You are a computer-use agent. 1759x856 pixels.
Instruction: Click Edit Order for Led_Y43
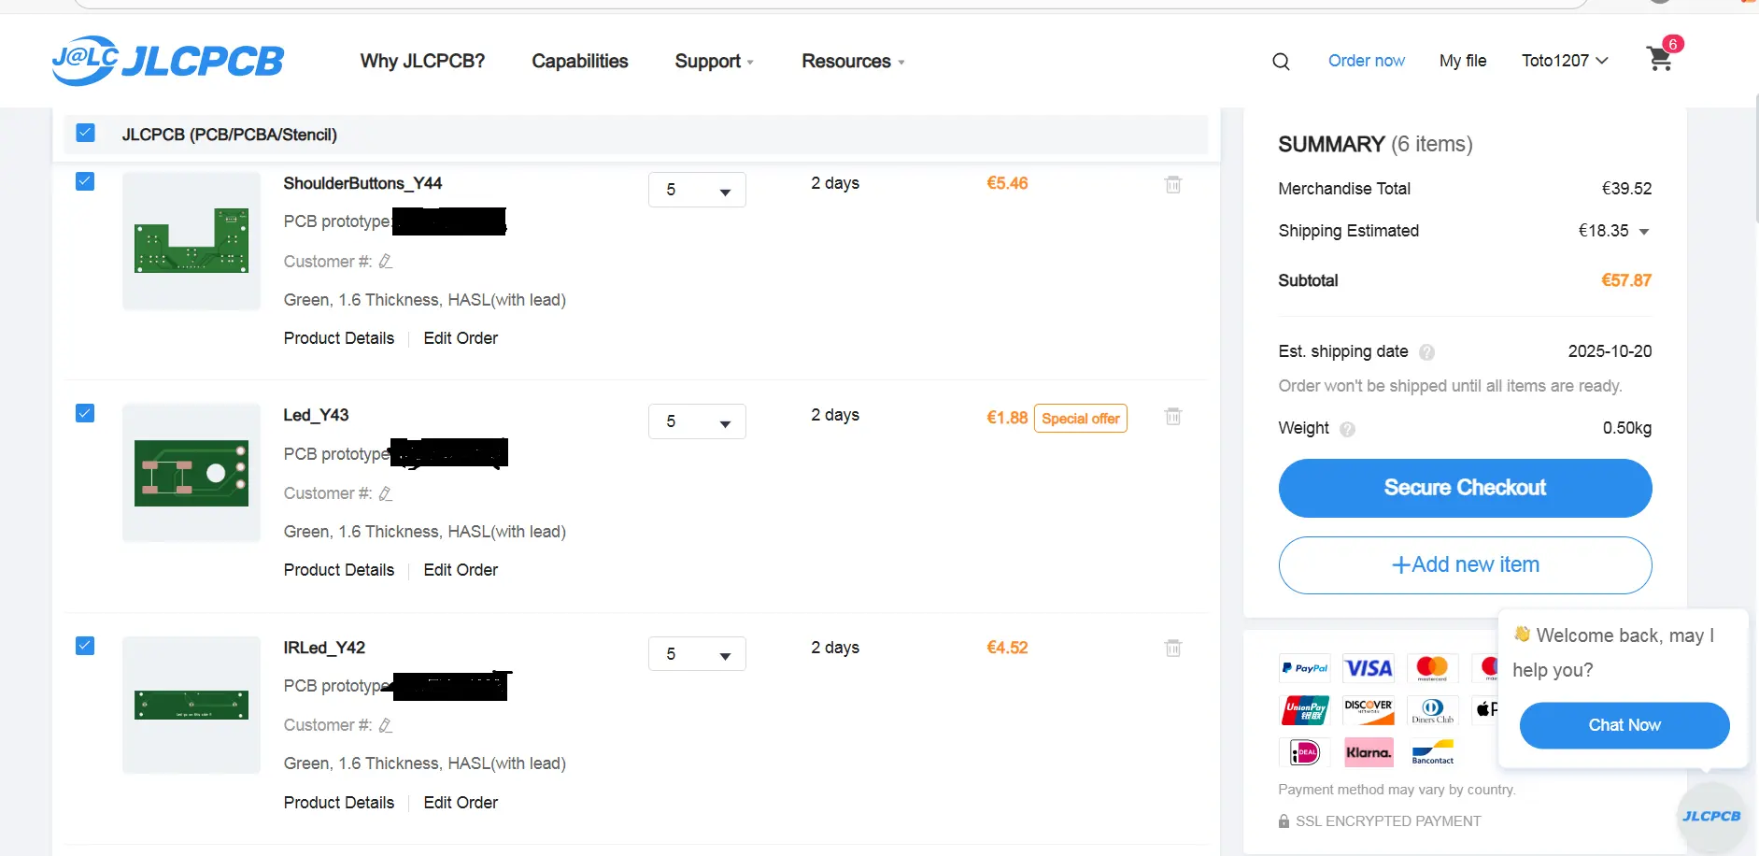[461, 570]
